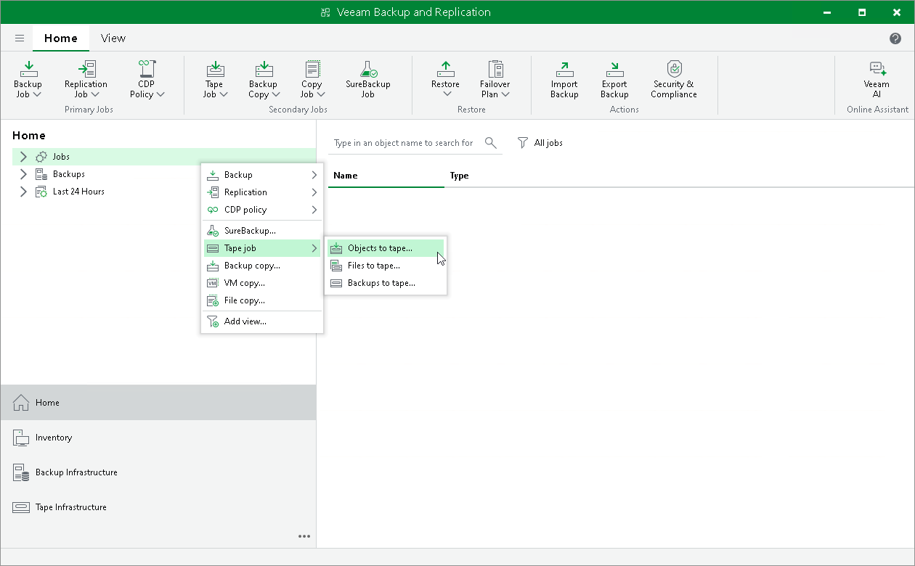Select Jobs label in the Home tree
Image resolution: width=915 pixels, height=566 pixels.
click(61, 157)
